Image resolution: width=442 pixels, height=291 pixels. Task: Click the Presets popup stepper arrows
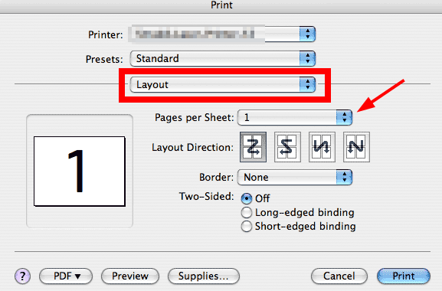click(307, 59)
